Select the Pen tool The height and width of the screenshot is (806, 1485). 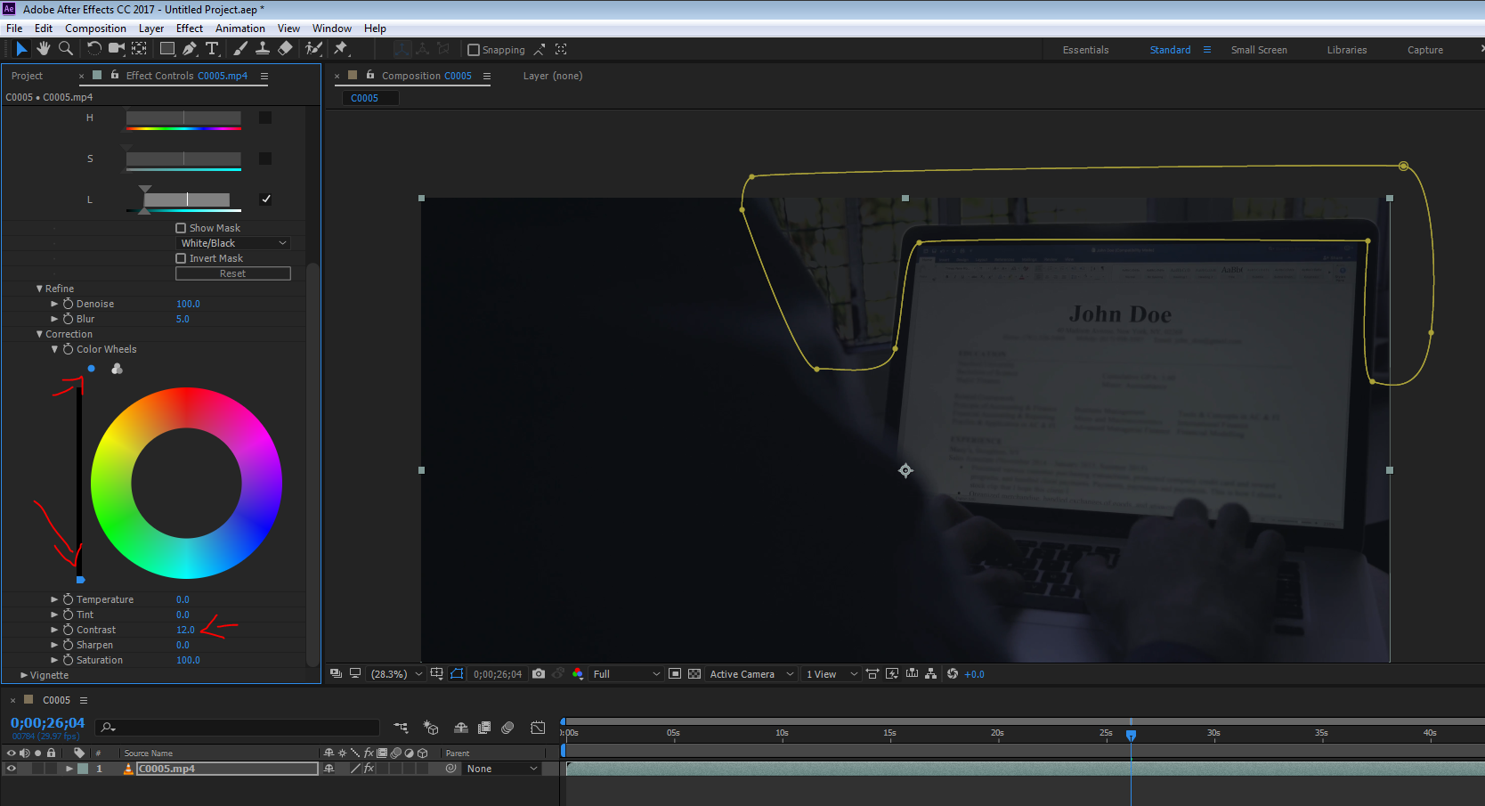(x=190, y=49)
